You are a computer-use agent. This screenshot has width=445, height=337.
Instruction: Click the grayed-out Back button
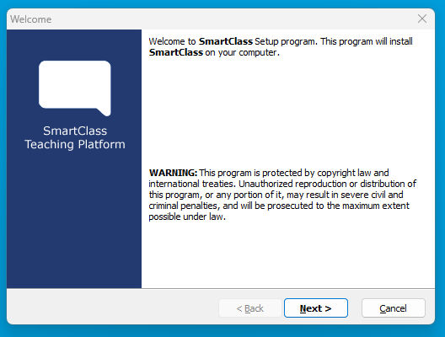250,308
